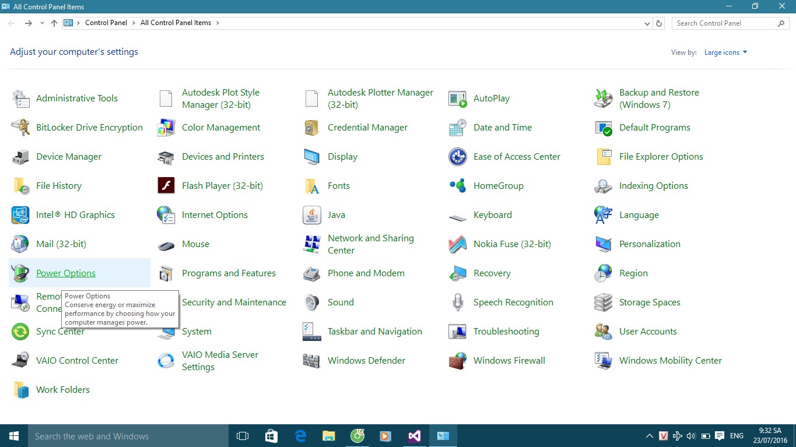Click the File History folder icon
Screen dimensions: 796x447
tap(20, 186)
